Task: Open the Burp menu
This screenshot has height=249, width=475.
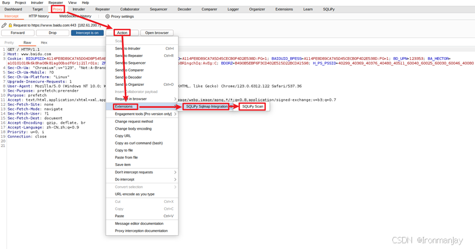Action: (6, 2)
